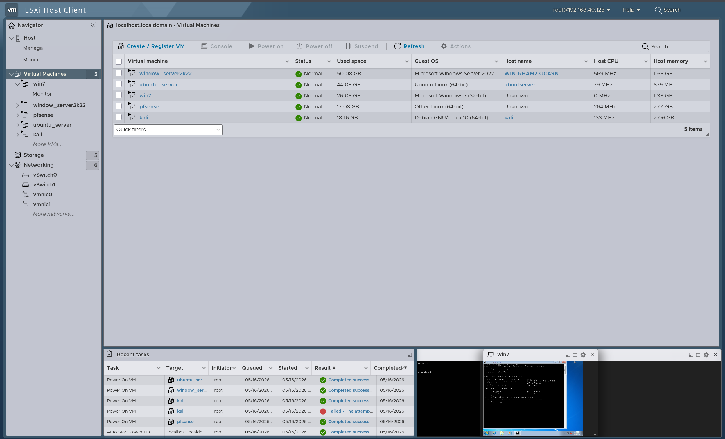The image size is (725, 439).
Task: Click the Navigator home icon
Action: pos(12,25)
